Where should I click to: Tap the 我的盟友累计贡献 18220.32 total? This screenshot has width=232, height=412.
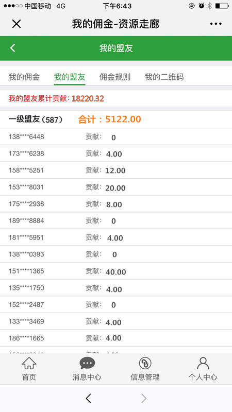(56, 98)
